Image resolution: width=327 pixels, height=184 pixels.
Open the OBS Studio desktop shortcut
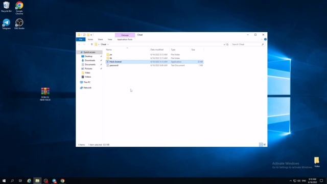[19, 24]
